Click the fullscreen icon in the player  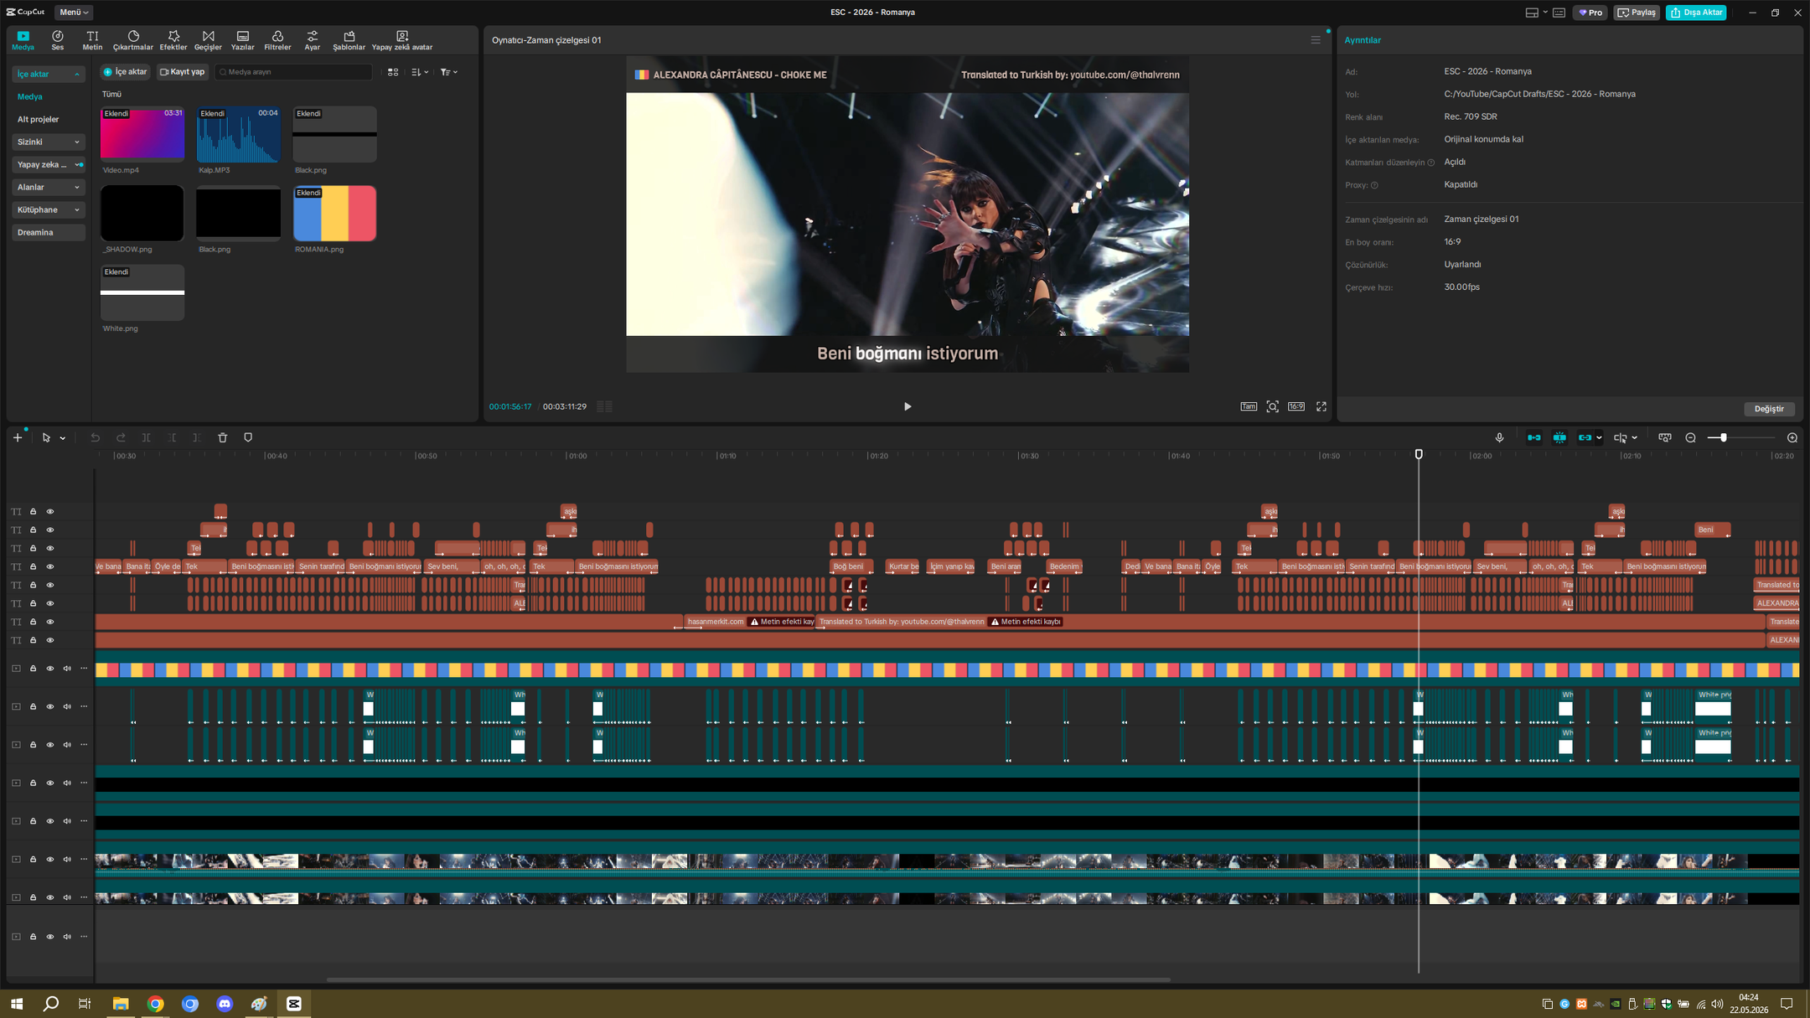1321,406
